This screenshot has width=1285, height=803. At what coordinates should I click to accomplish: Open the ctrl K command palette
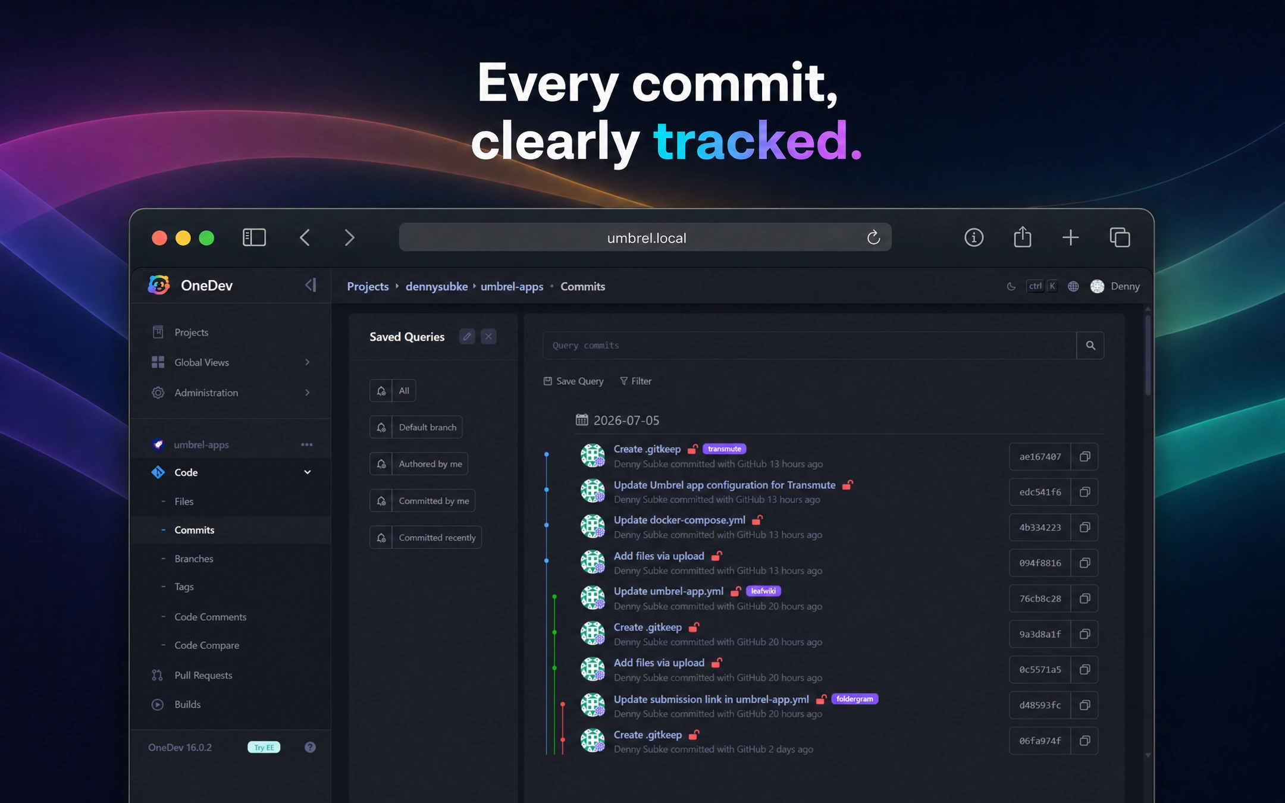[1042, 286]
